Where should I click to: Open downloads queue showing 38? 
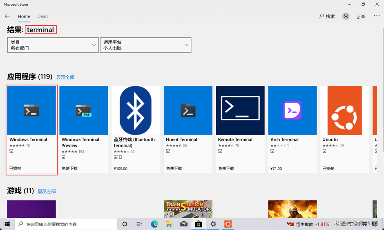pos(361,16)
